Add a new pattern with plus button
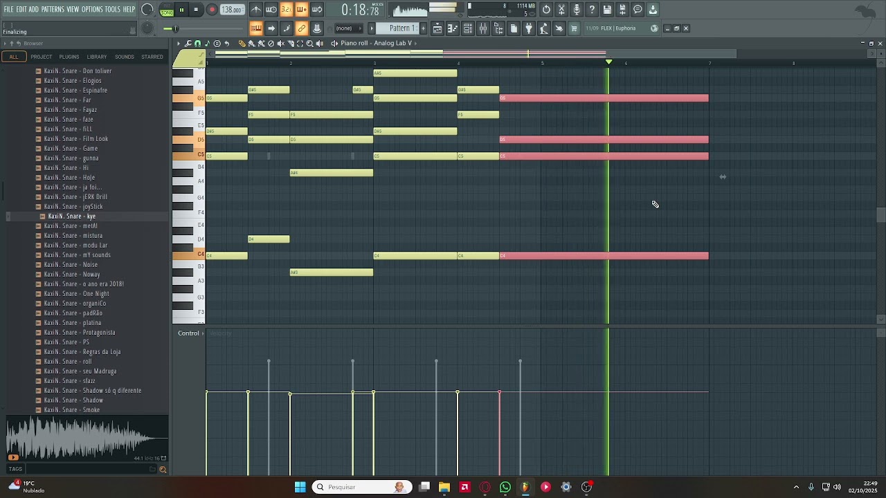Image resolution: width=886 pixels, height=498 pixels. pyautogui.click(x=424, y=28)
